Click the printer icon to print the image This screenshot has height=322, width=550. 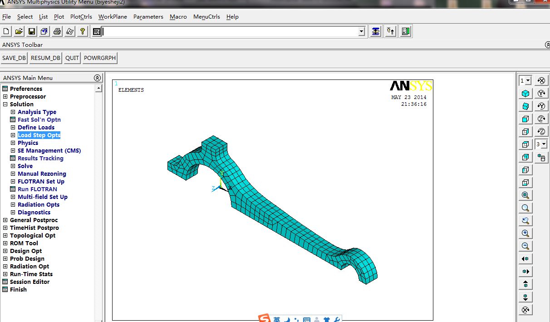[57, 31]
